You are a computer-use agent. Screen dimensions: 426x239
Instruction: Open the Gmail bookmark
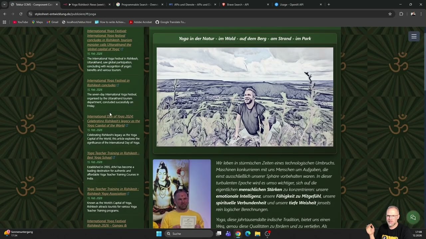52,22
